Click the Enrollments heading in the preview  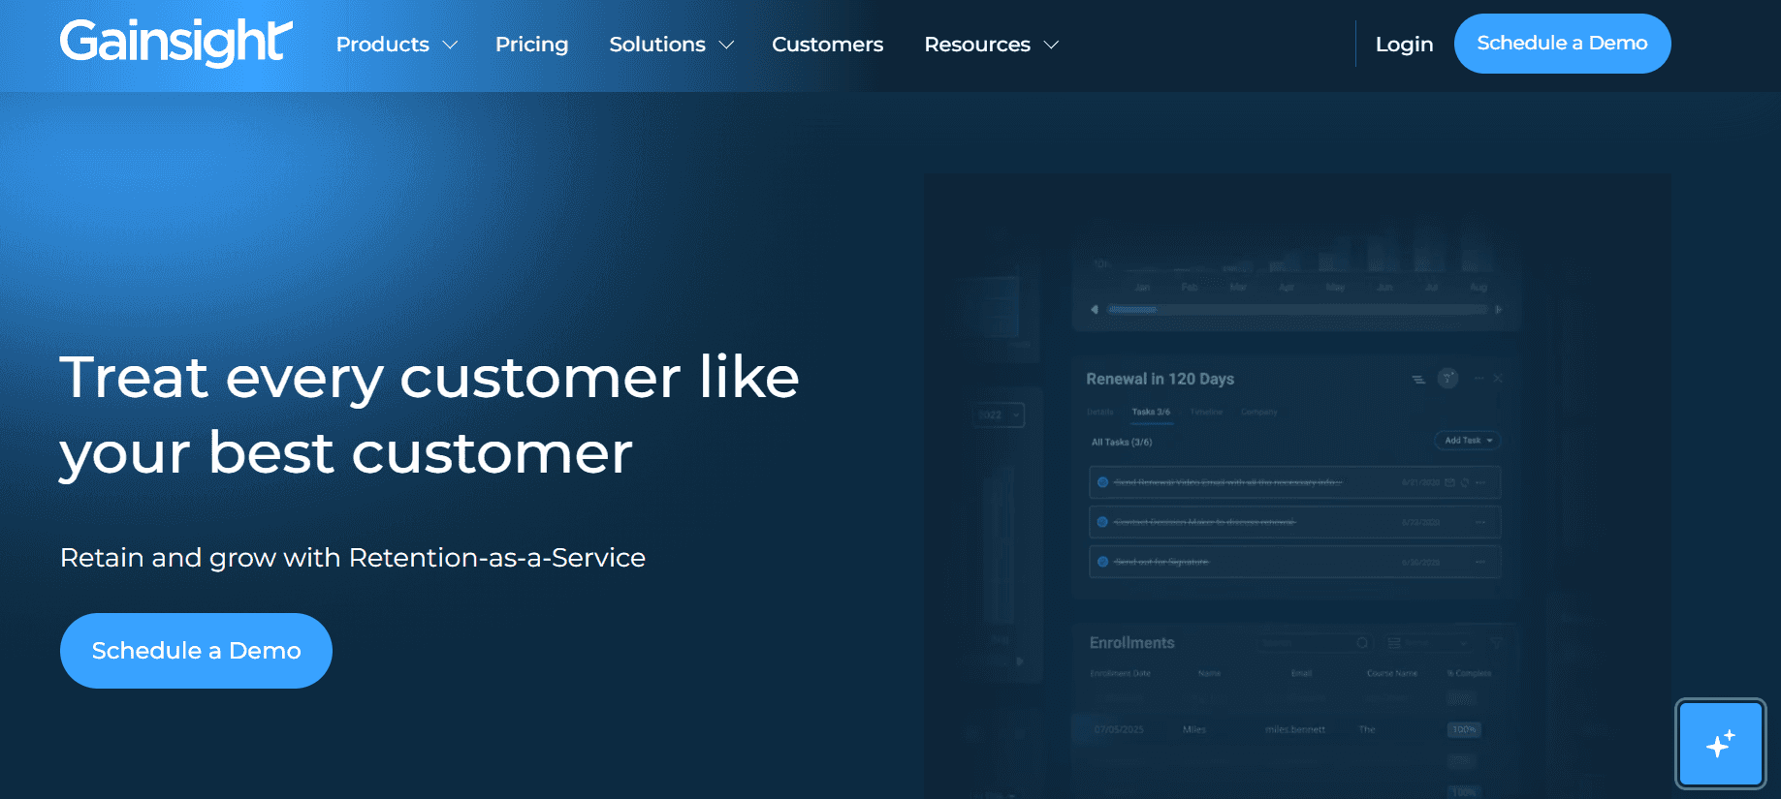(1131, 643)
